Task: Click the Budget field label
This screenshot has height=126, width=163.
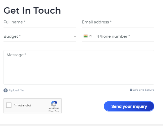Action: [x=12, y=36]
